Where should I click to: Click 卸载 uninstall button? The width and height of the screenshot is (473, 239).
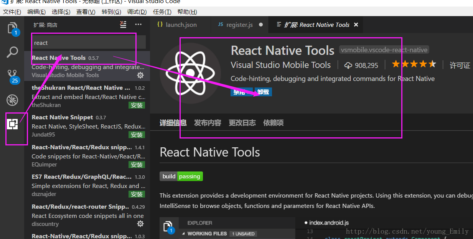coord(263,92)
